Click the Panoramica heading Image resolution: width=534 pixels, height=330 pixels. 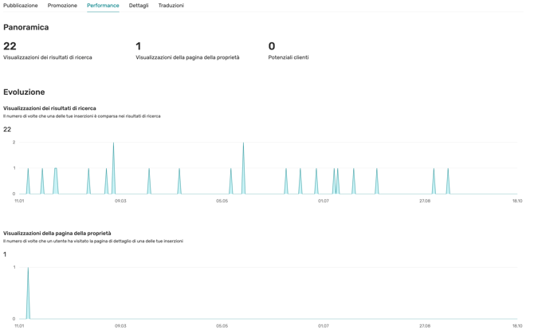[26, 27]
